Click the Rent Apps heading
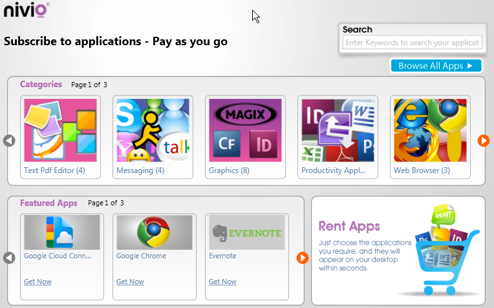Screen dimensions: 494x308 point(349,226)
